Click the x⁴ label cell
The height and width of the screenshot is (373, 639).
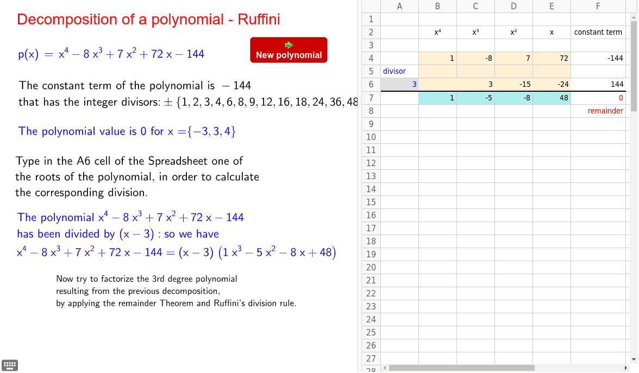coord(437,32)
